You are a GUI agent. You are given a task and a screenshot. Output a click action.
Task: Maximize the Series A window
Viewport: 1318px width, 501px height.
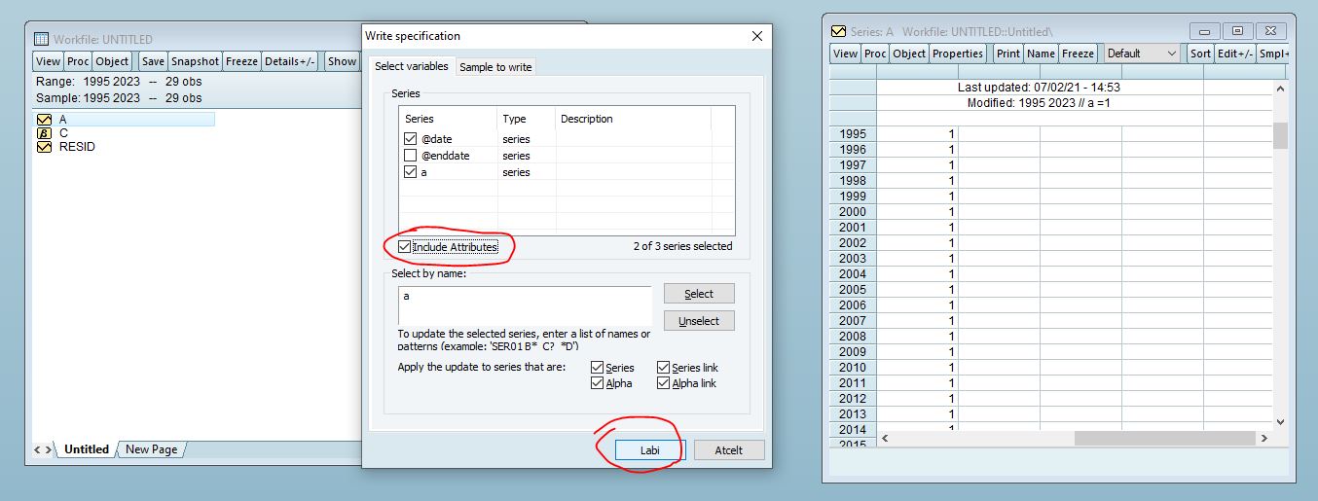(x=1237, y=31)
